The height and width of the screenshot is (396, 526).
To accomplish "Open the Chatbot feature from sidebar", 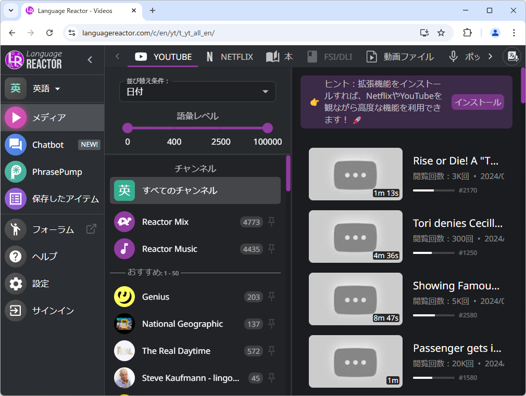I will [x=47, y=145].
